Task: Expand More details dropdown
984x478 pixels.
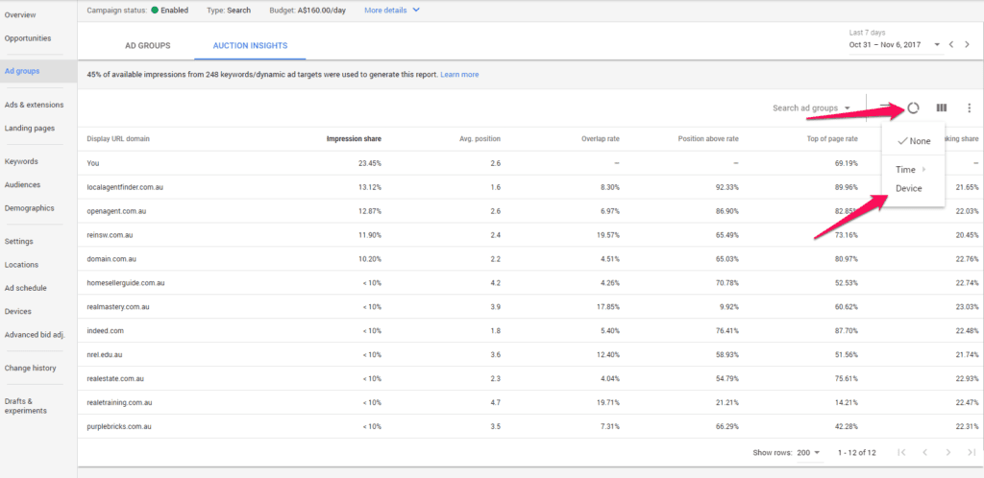Action: click(x=392, y=10)
